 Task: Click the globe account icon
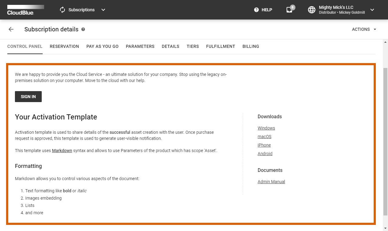(312, 10)
